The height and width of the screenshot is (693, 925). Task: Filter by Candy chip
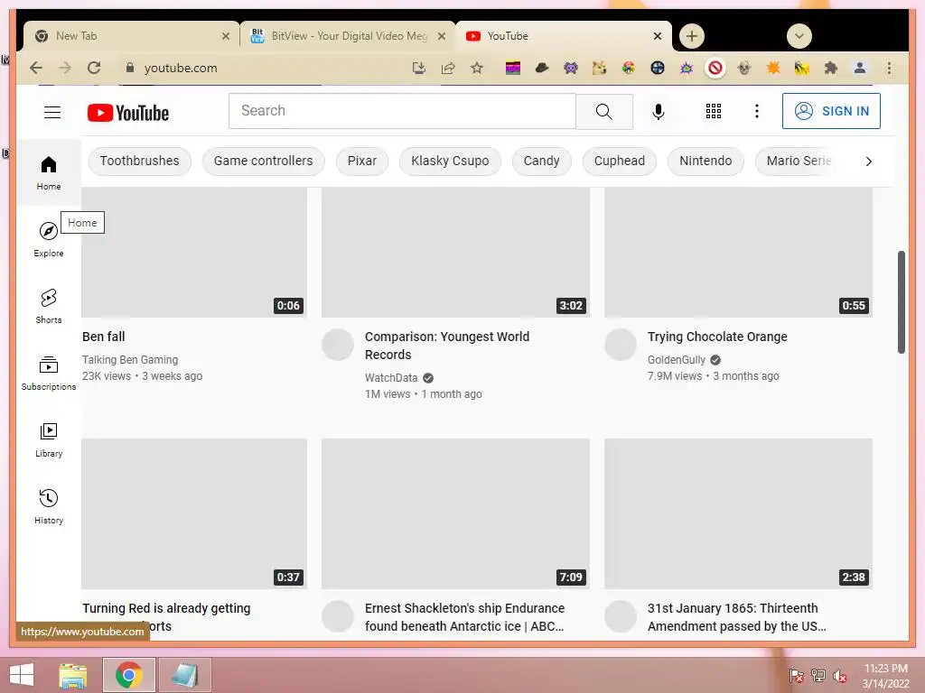point(542,161)
